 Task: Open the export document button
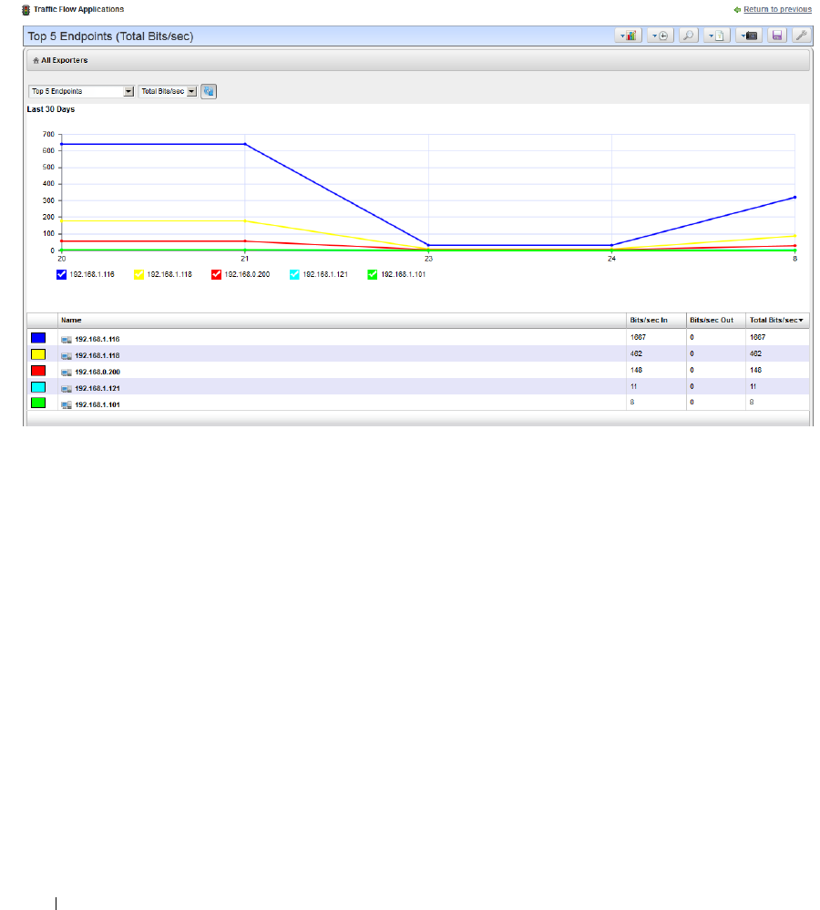(716, 36)
